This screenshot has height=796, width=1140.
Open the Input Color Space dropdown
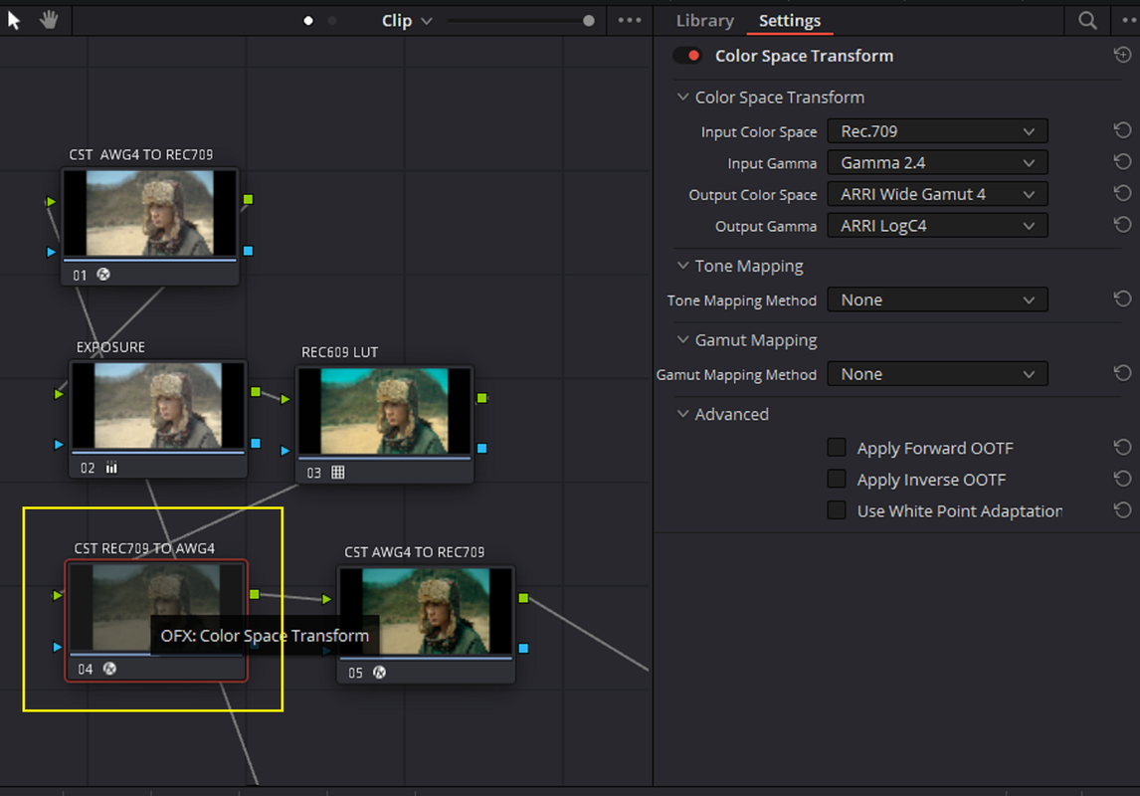coord(937,131)
